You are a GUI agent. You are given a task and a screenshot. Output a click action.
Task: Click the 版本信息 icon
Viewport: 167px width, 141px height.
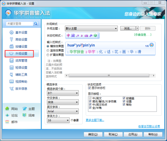click(x=12, y=89)
